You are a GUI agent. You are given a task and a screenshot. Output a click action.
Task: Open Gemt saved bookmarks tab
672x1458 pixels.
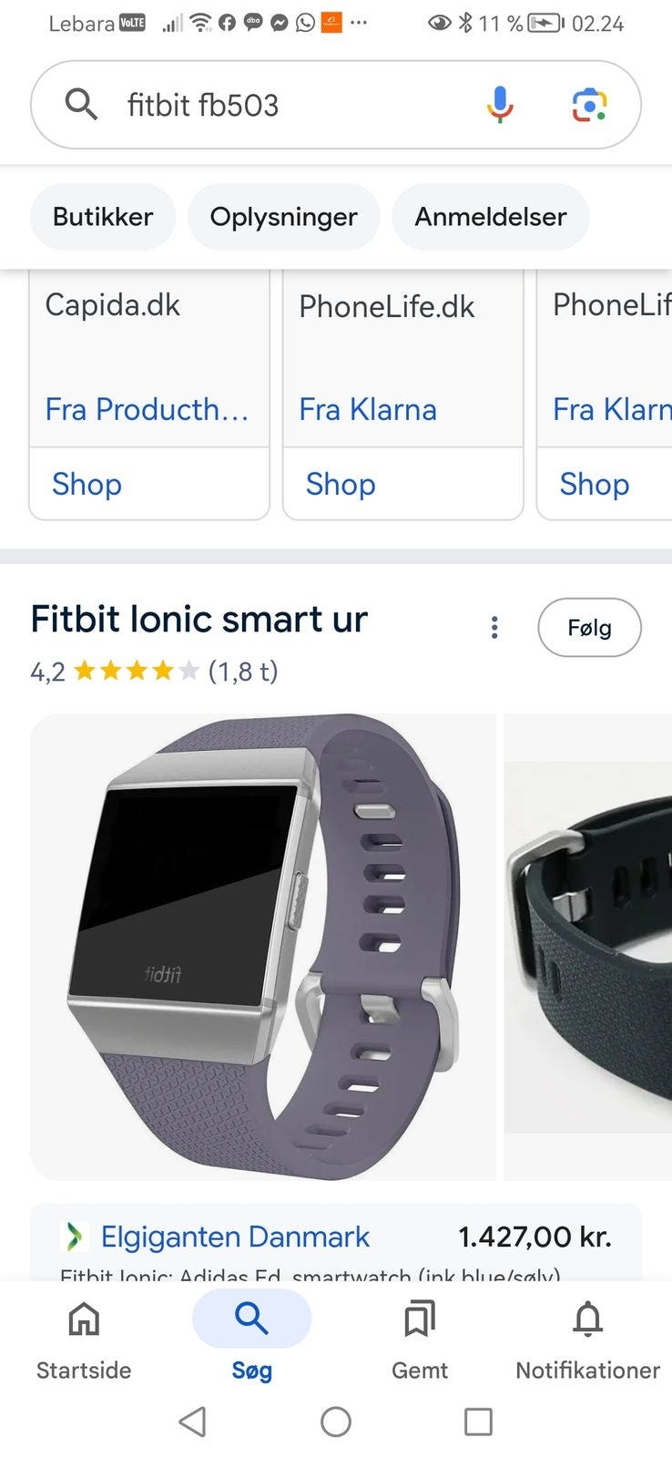point(420,1340)
